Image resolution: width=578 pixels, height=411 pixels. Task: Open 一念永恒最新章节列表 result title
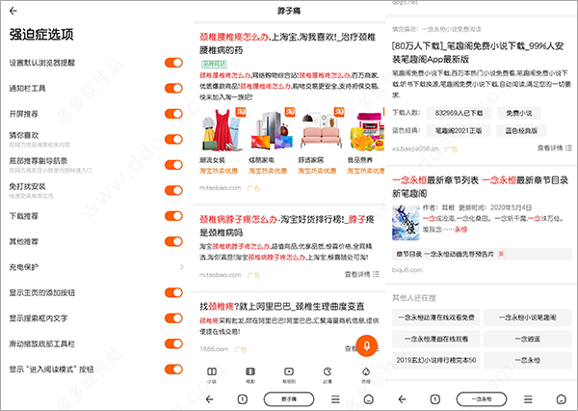tap(481, 186)
